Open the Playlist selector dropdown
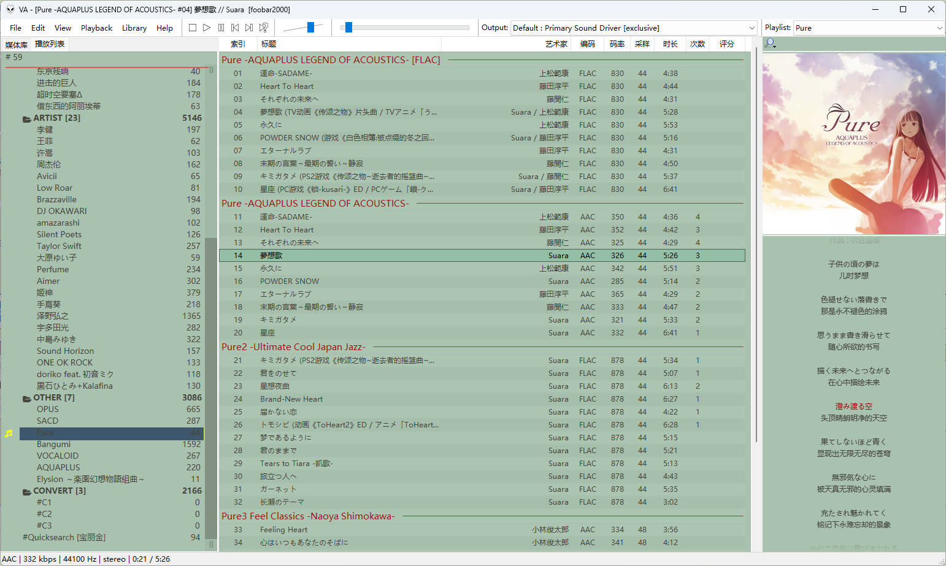 pos(869,28)
